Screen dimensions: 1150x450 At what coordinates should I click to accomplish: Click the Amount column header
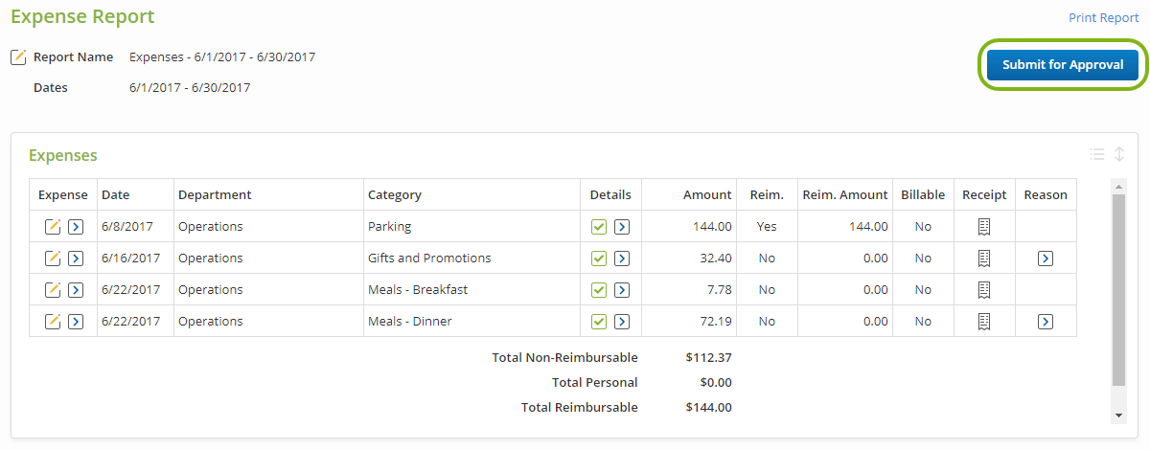pos(707,194)
